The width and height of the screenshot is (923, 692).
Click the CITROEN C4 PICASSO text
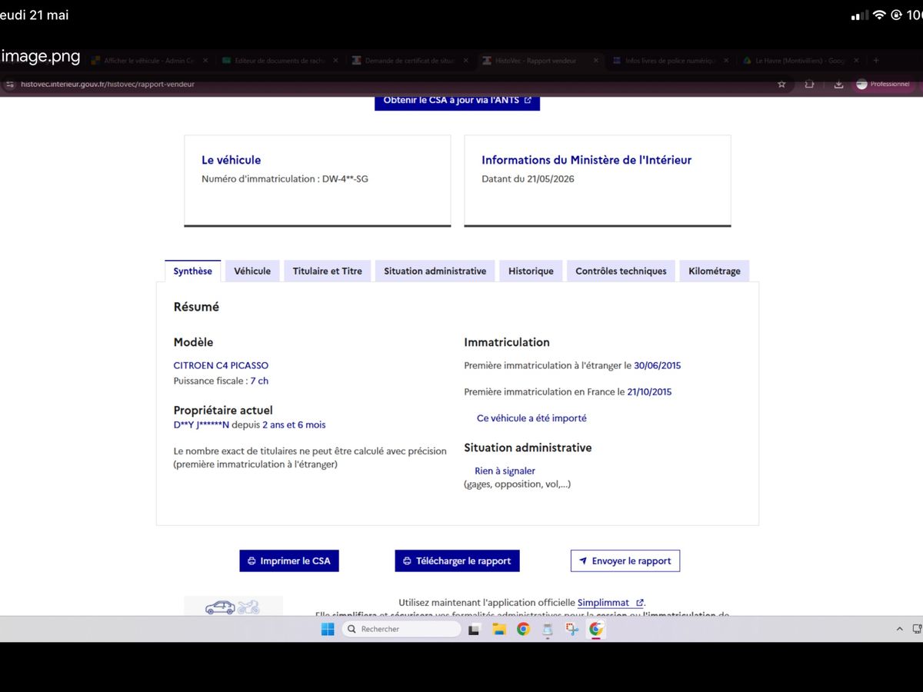pos(221,365)
